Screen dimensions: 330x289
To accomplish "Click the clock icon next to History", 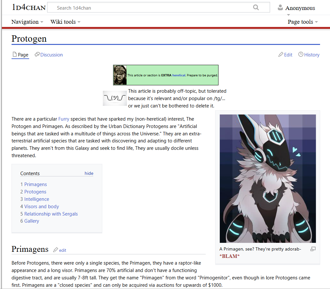I will [301, 54].
